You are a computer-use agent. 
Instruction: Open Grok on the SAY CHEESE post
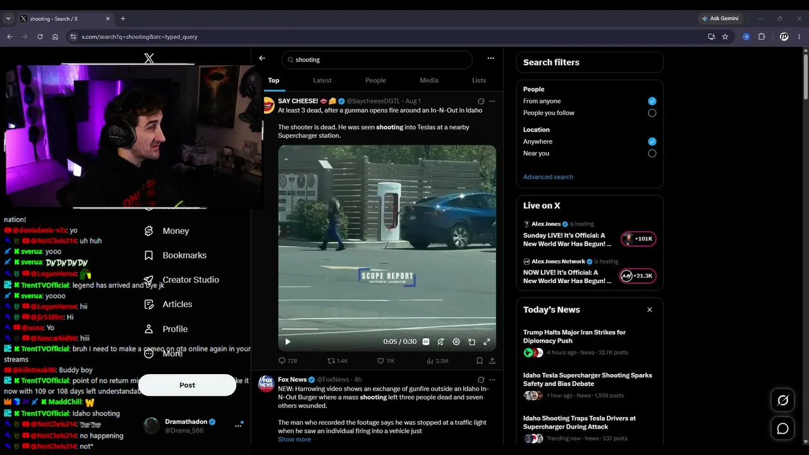481,101
